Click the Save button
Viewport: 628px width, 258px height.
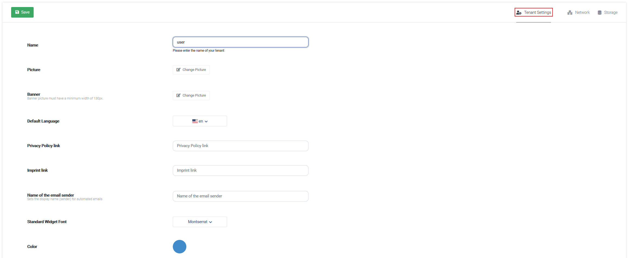(22, 12)
